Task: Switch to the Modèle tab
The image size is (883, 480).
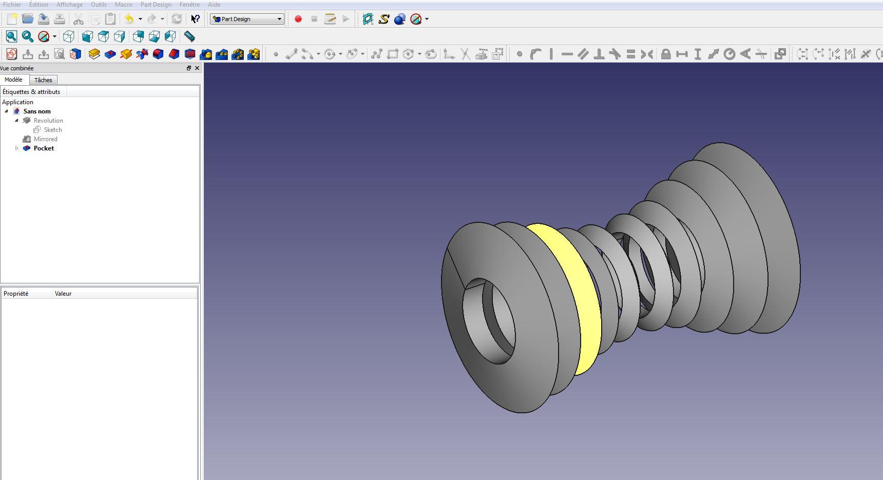Action: [x=14, y=80]
